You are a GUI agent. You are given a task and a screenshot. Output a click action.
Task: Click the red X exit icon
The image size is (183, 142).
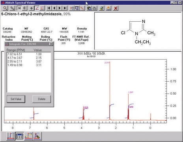point(116,8)
